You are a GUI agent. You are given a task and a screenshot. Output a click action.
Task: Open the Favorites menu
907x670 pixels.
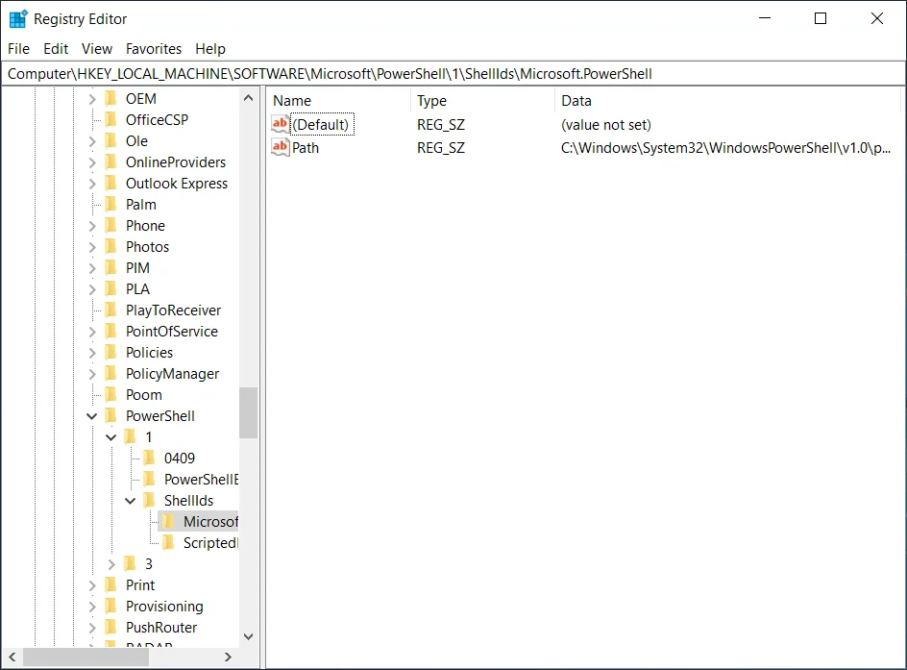click(x=154, y=49)
